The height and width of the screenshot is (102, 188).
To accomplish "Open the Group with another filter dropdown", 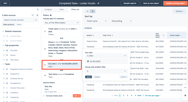I will point(106,71).
